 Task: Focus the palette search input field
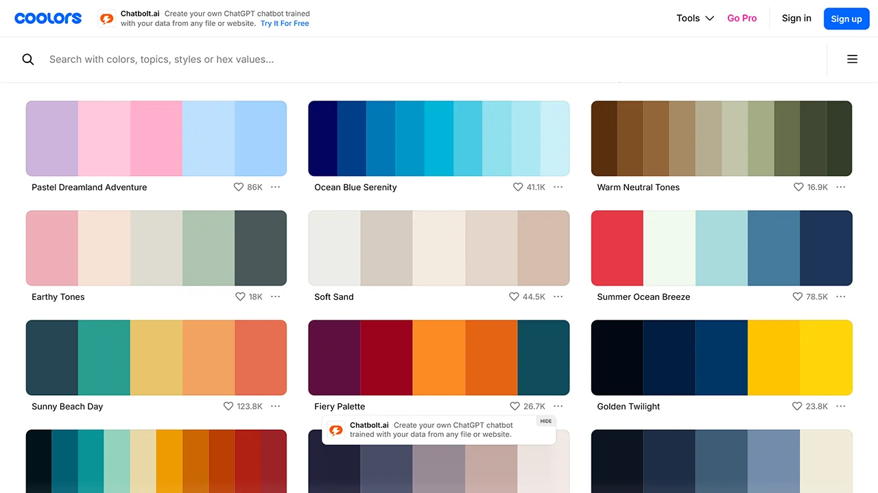412,60
